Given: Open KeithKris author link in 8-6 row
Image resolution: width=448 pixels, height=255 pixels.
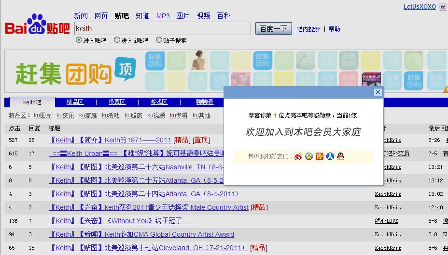Looking at the screenshot, I should pyautogui.click(x=388, y=248).
